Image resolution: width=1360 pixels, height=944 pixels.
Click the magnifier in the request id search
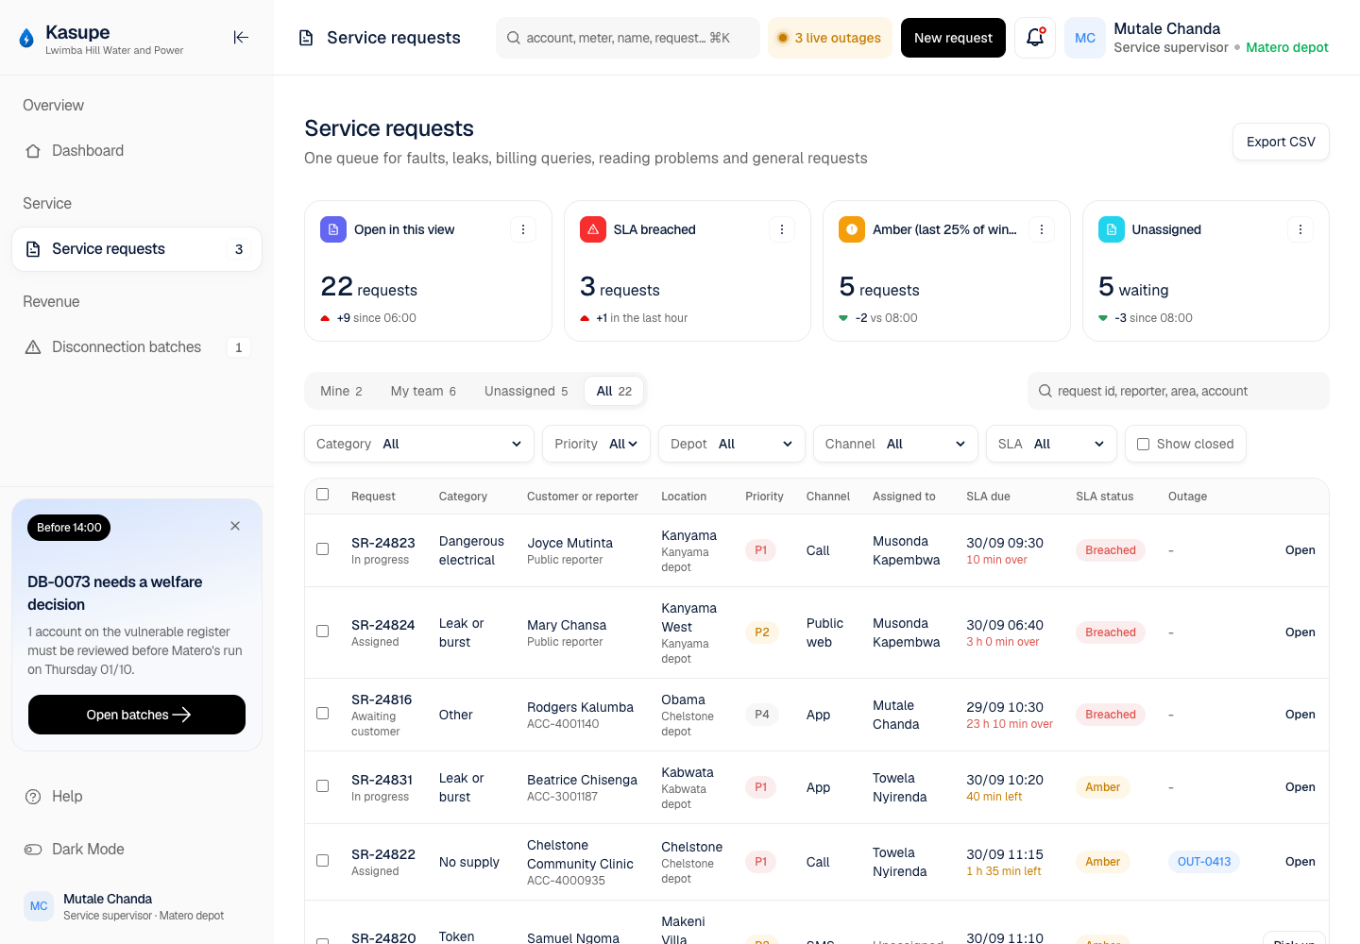(1045, 391)
